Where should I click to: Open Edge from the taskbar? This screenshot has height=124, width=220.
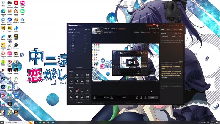(40, 122)
